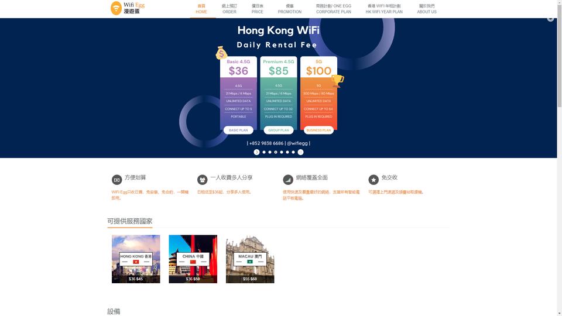Viewport: 562px width, 316px height.
Task: Click the trophy icon beside 5G plan
Action: pyautogui.click(x=337, y=81)
